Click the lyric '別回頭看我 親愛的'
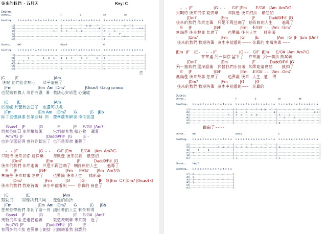The height and width of the screenshot is (234, 327). tap(69, 229)
